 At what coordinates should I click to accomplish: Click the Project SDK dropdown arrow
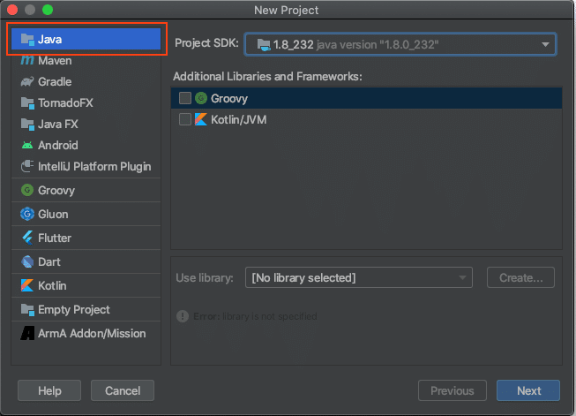545,44
